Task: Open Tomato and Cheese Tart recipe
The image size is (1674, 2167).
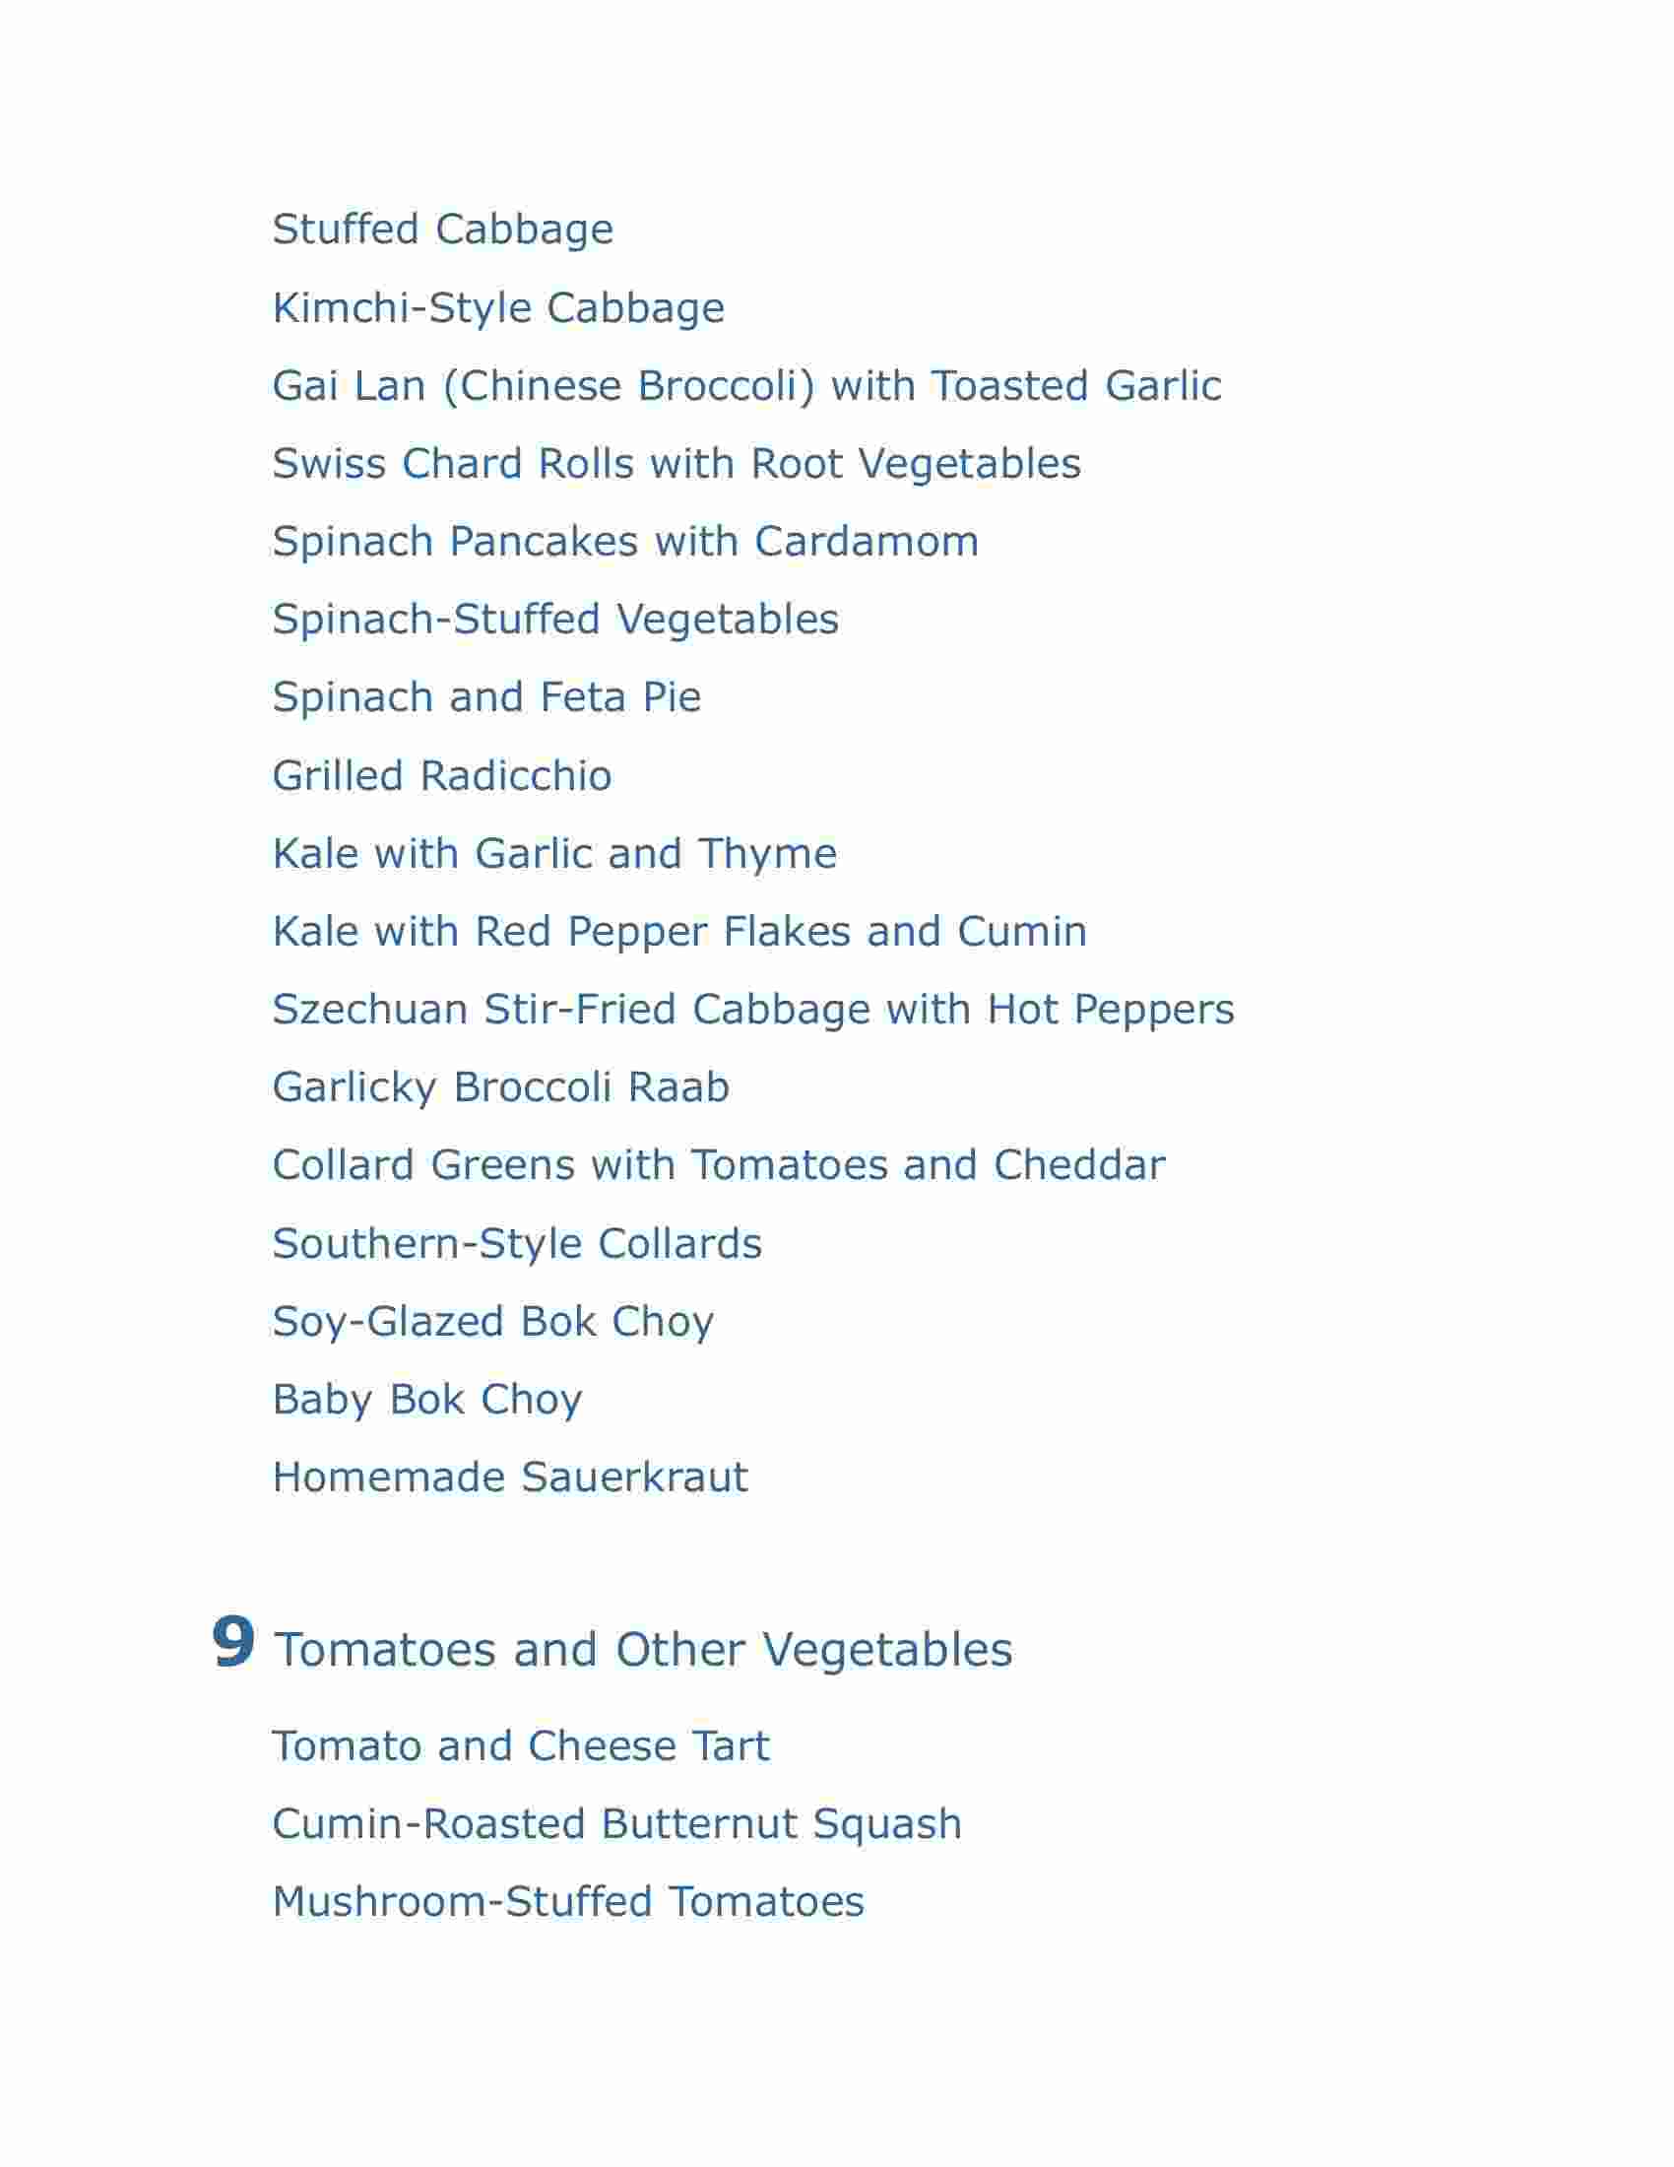Action: coord(521,1746)
